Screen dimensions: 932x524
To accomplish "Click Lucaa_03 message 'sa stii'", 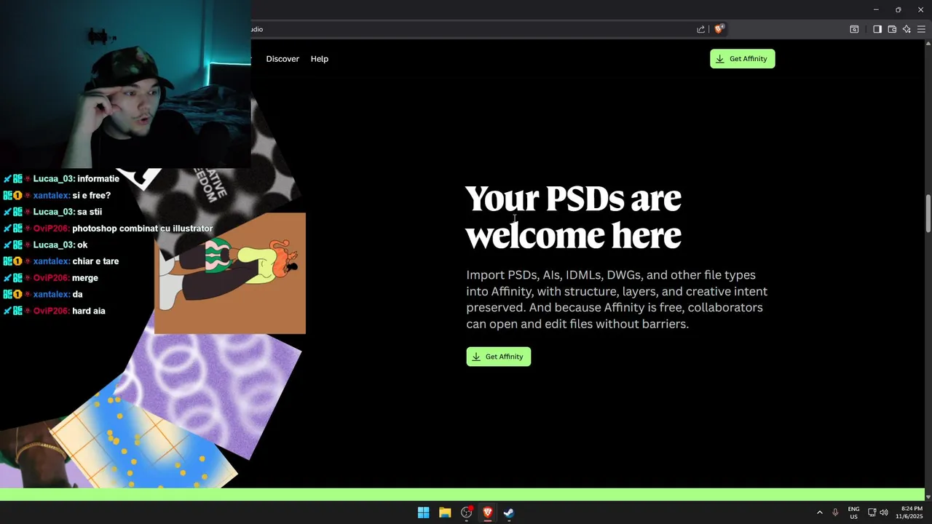I will [90, 212].
